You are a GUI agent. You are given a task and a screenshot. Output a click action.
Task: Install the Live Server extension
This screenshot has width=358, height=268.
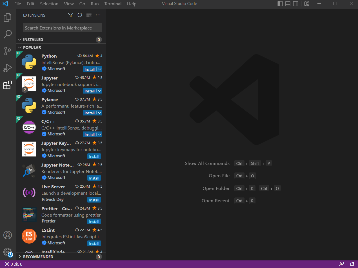94,200
